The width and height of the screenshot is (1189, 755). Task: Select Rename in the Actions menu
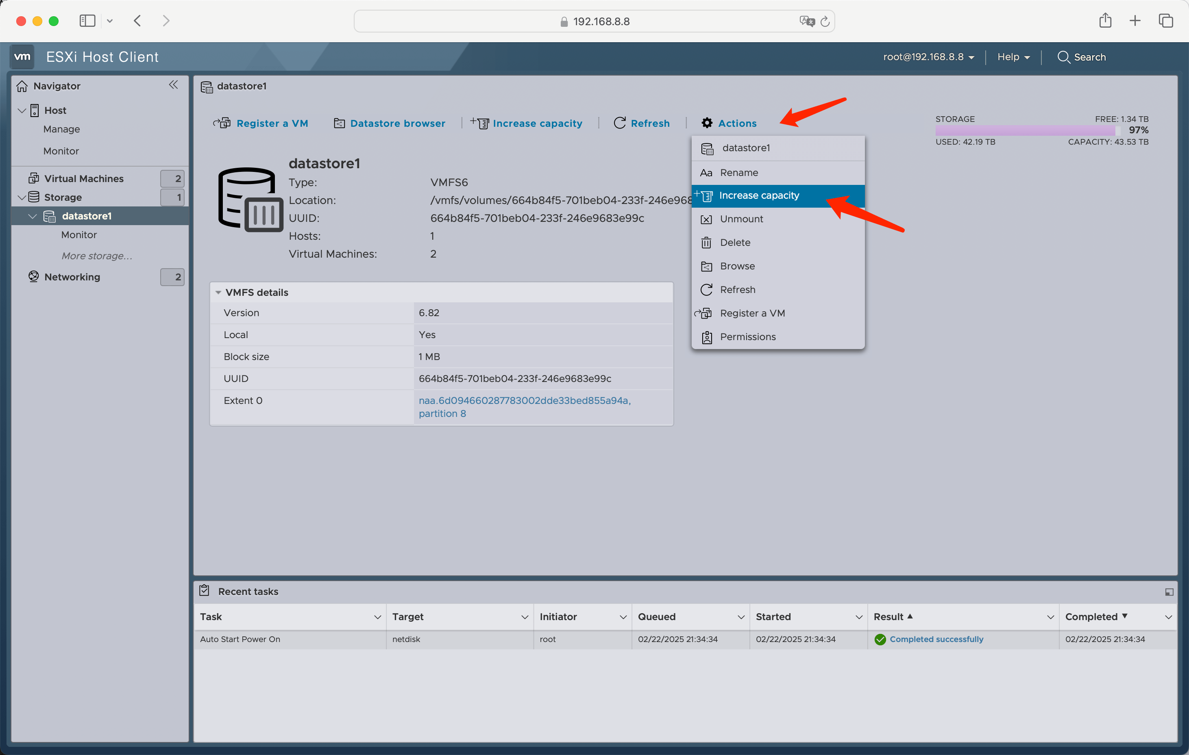(777, 173)
